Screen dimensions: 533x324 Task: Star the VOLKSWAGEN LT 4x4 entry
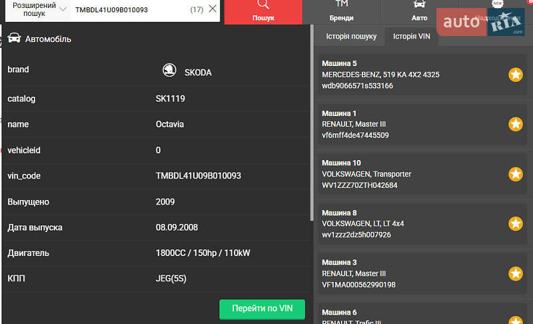[515, 223]
